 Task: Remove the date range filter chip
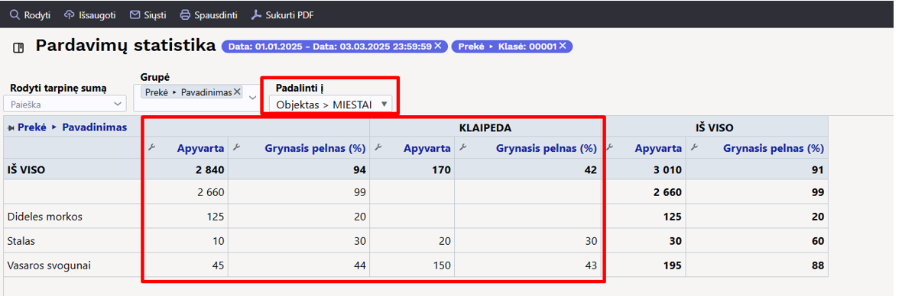(438, 46)
